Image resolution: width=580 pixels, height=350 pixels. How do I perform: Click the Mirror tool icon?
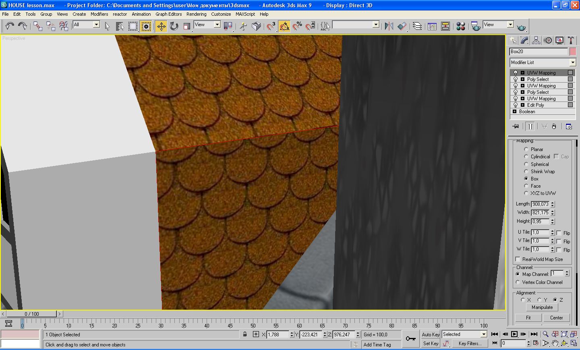pyautogui.click(x=389, y=26)
